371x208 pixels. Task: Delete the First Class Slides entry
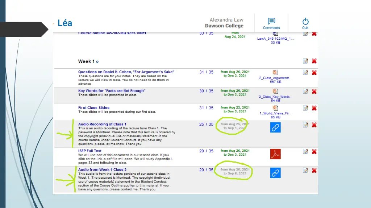pos(314,108)
